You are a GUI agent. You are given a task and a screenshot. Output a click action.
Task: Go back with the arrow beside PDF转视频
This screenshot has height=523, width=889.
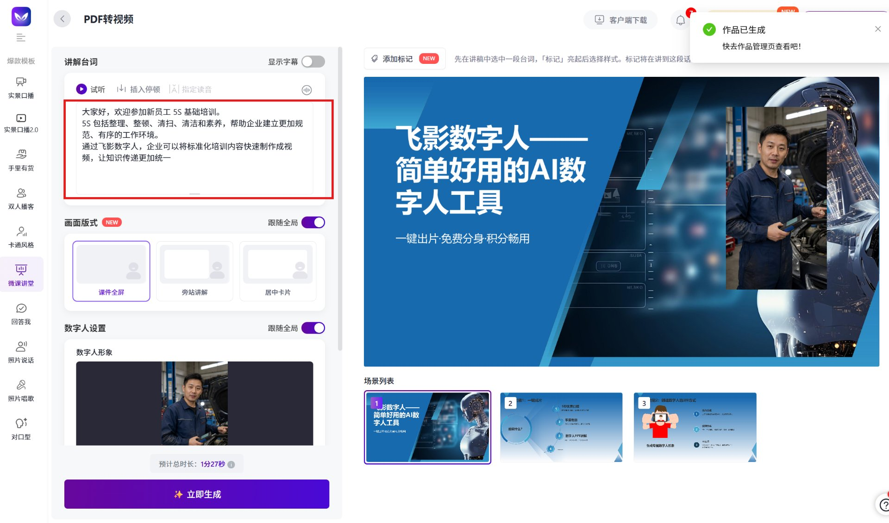coord(62,19)
